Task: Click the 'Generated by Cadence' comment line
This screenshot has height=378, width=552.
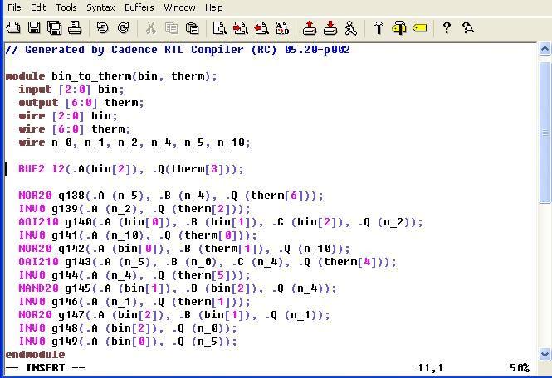Action: 178,50
